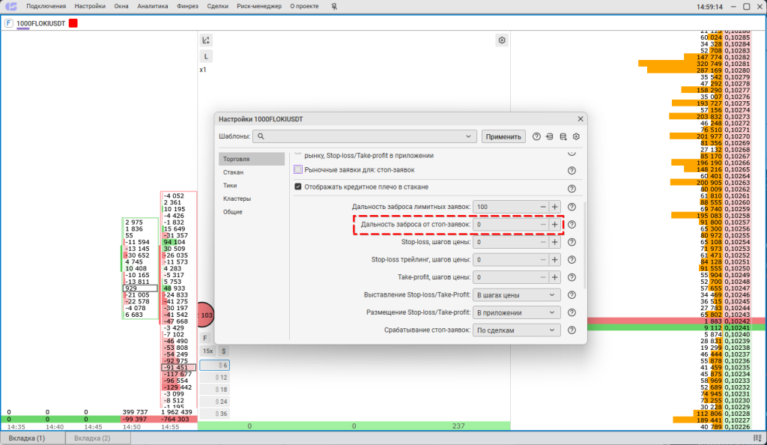Image resolution: width=767 pixels, height=445 pixels.
Task: Uncheck Отображать кредитное плечо в стакане
Action: pyautogui.click(x=298, y=187)
